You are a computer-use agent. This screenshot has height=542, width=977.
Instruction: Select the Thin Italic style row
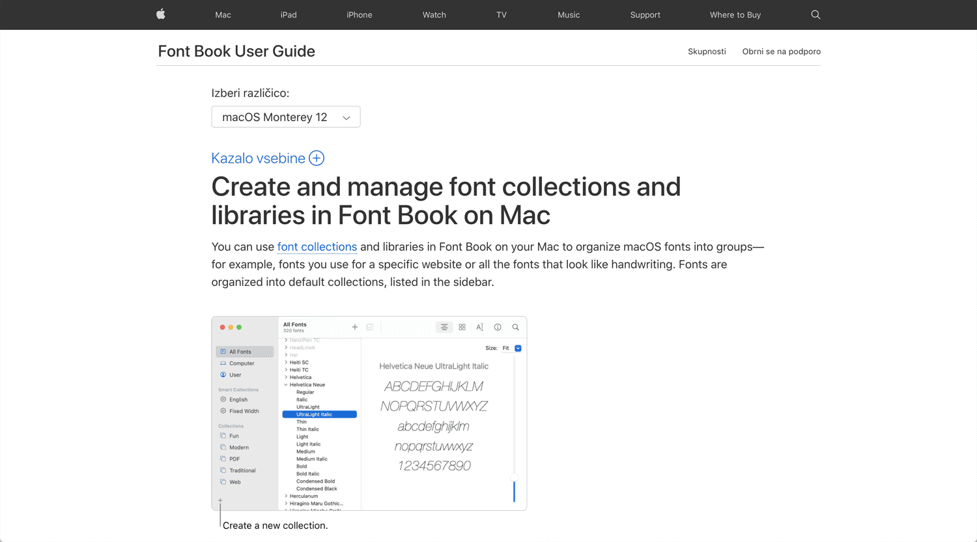[x=308, y=429]
